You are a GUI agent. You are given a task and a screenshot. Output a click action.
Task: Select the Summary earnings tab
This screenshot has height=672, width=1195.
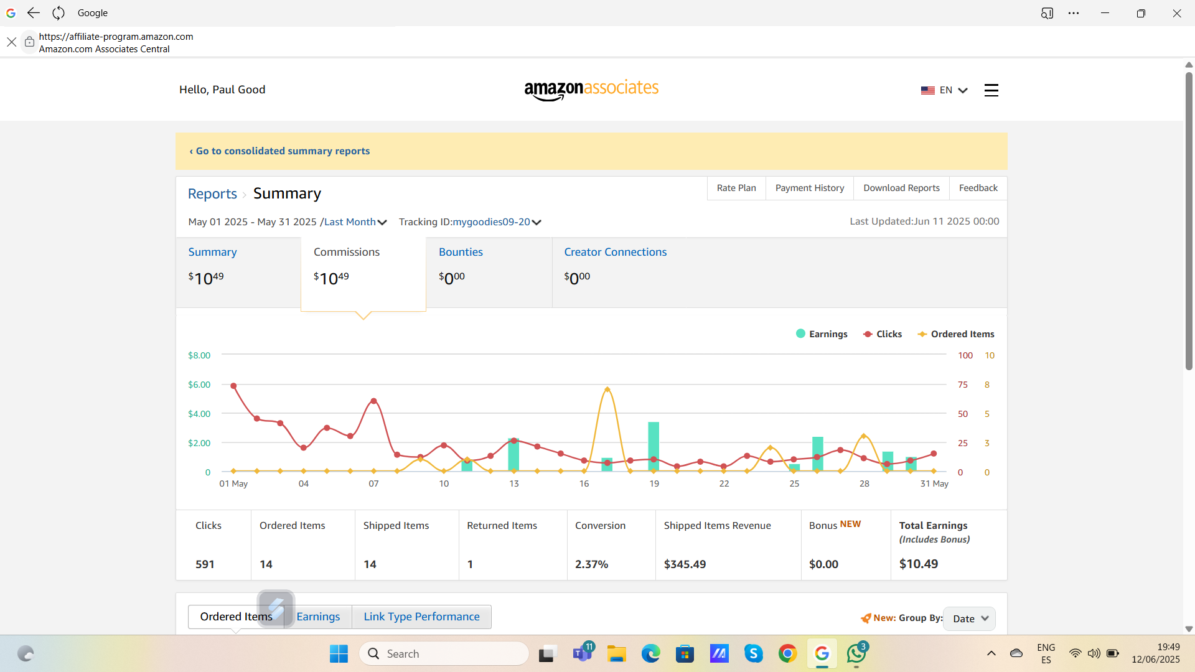[x=238, y=273]
